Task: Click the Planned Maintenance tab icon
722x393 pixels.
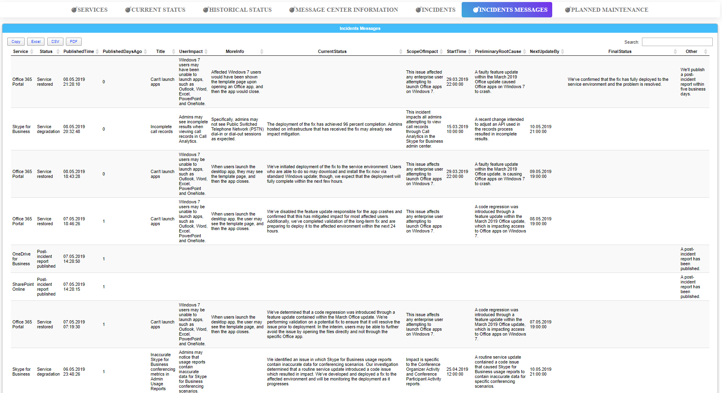Action: [568, 10]
